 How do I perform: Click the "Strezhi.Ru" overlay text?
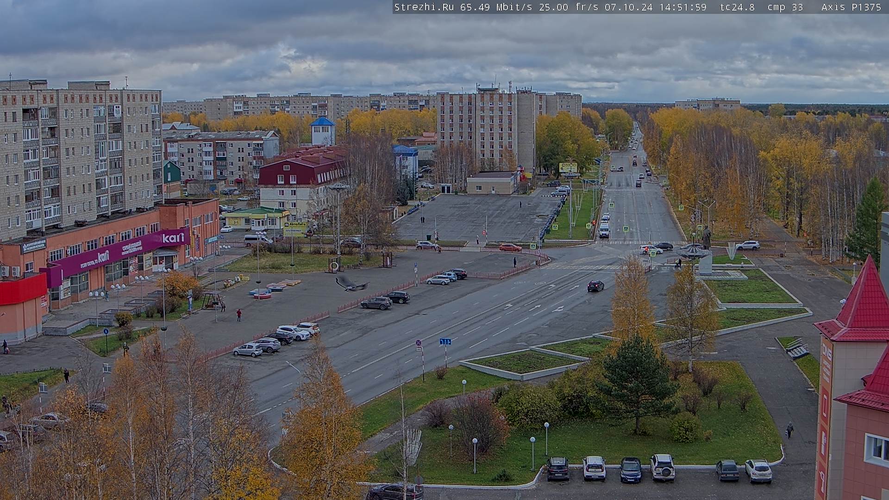point(424,7)
